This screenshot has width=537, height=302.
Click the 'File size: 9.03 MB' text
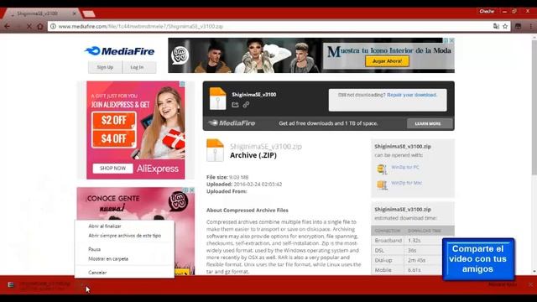tap(227, 177)
